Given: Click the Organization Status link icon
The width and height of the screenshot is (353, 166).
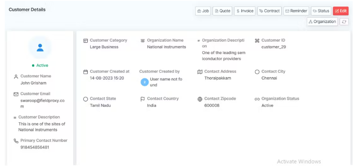Looking at the screenshot, I should [257, 99].
